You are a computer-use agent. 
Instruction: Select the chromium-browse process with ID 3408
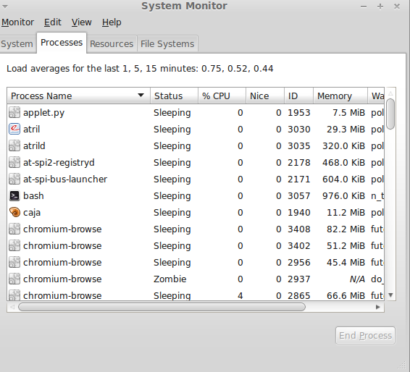(x=196, y=229)
